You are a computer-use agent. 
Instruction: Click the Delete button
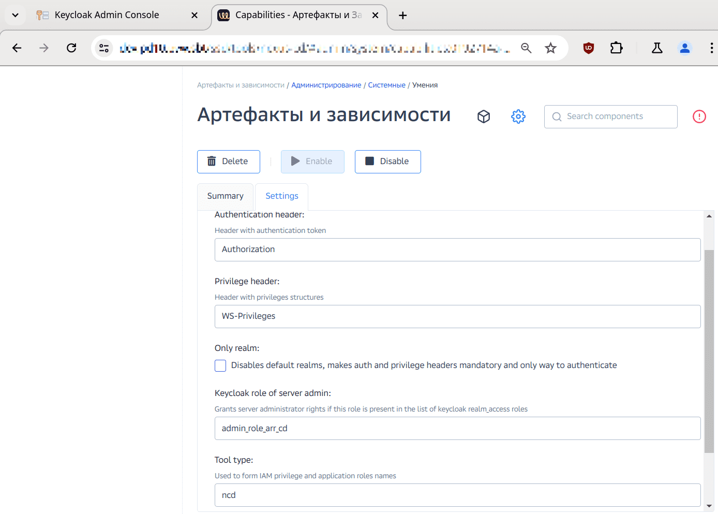228,161
